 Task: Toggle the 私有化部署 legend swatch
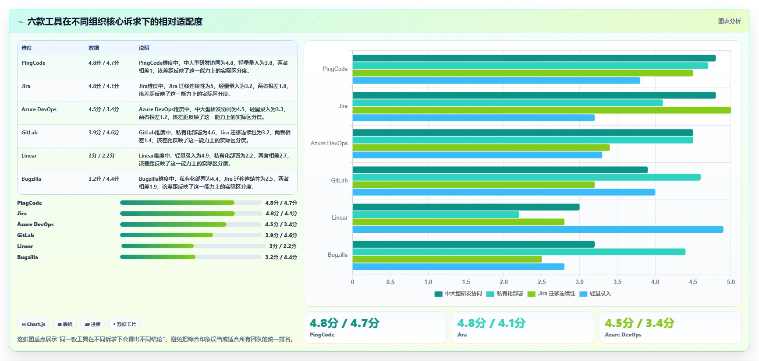pyautogui.click(x=490, y=294)
